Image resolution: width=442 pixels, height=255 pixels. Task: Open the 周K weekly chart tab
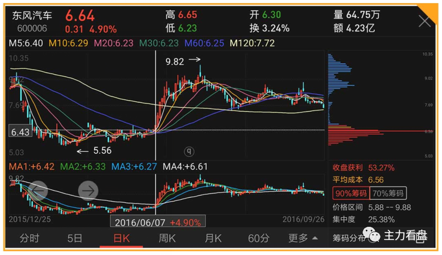167,238
